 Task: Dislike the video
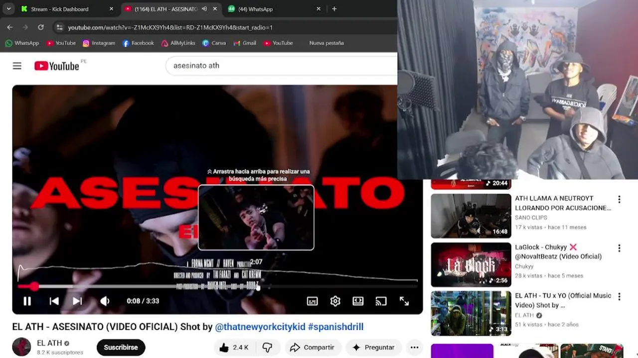pos(268,348)
